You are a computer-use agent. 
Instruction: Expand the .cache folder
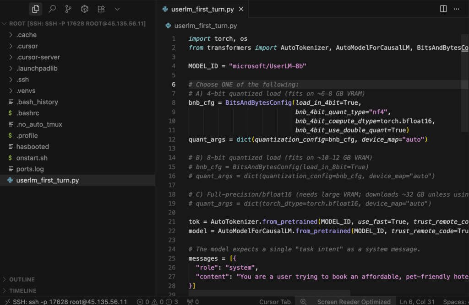pyautogui.click(x=27, y=35)
